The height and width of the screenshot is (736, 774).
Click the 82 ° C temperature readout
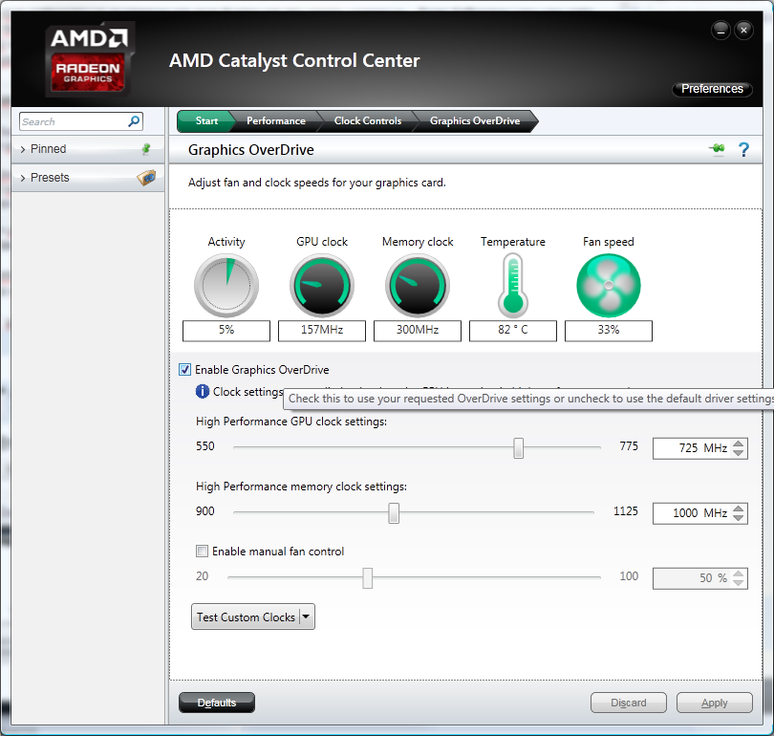(x=513, y=330)
